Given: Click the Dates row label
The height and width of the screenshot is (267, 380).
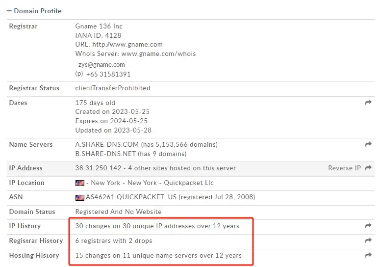Looking at the screenshot, I should click(18, 103).
